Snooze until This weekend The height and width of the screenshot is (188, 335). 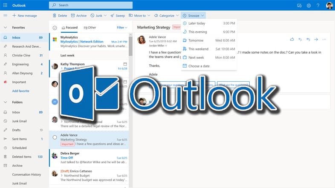pyautogui.click(x=209, y=49)
